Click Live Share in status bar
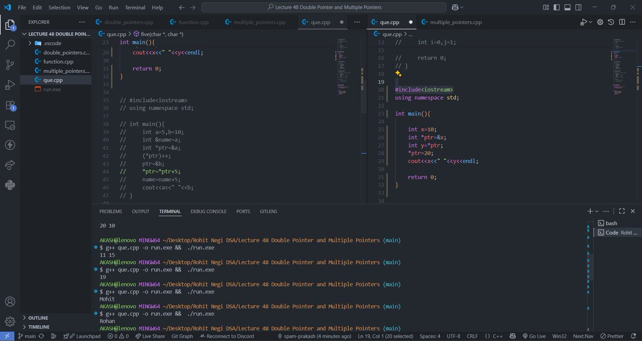642x341 pixels. click(x=150, y=336)
